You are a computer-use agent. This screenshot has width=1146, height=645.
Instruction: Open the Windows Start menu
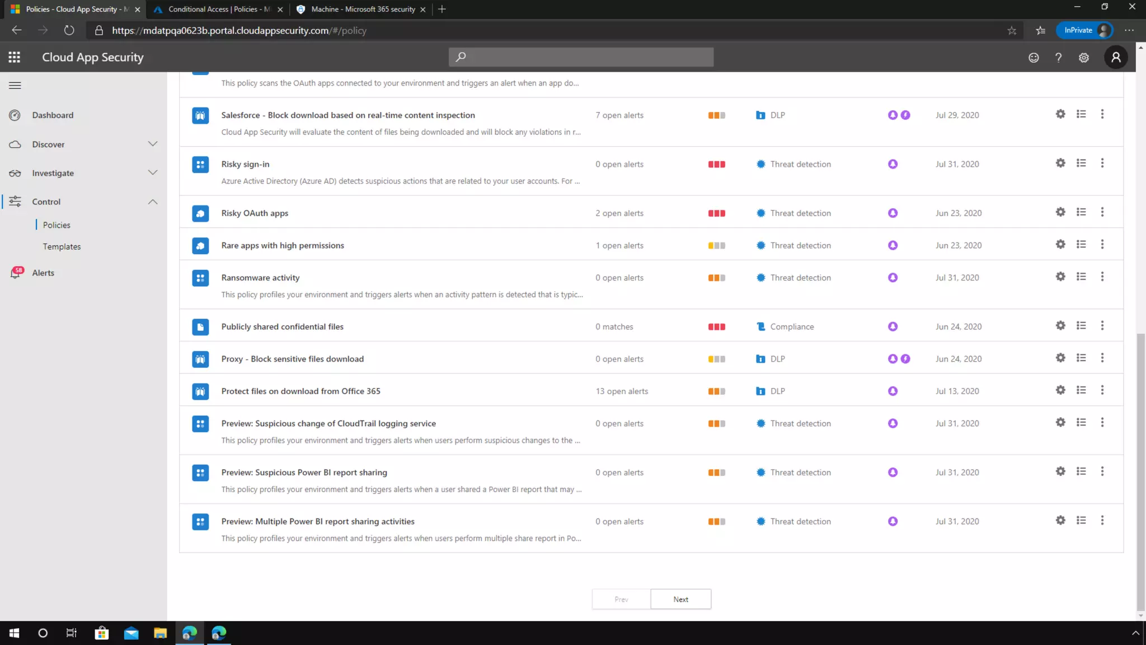point(15,633)
